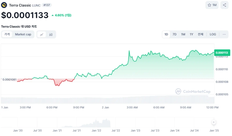
Task: Switch to 1M time range
Action: [183, 34]
